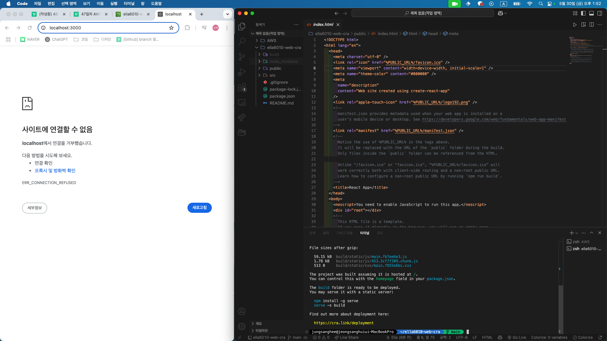607x341 pixels.
Task: Expand the src folder
Action: [x=260, y=75]
